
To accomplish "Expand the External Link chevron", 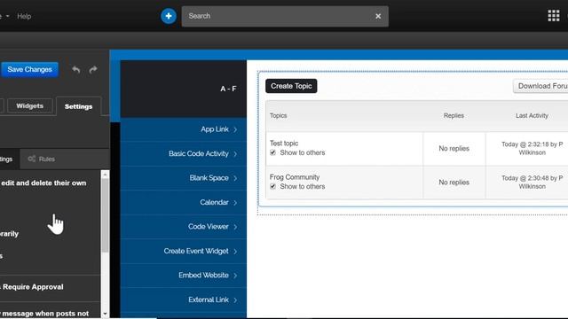I will [235, 300].
